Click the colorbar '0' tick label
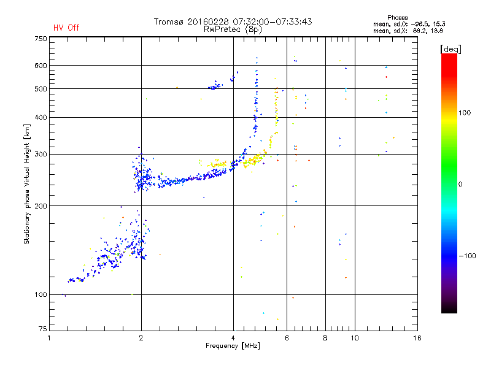This screenshot has height=368, width=491. [460, 185]
